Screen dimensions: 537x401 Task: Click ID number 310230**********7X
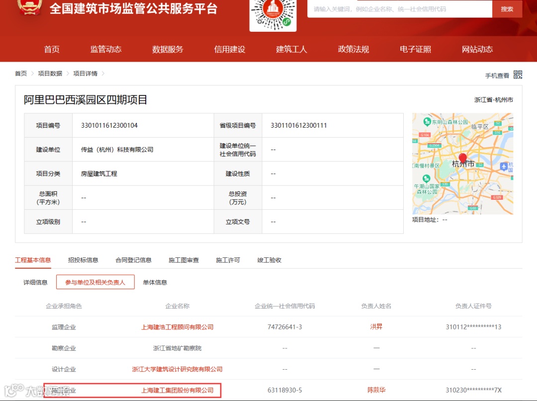pos(473,391)
